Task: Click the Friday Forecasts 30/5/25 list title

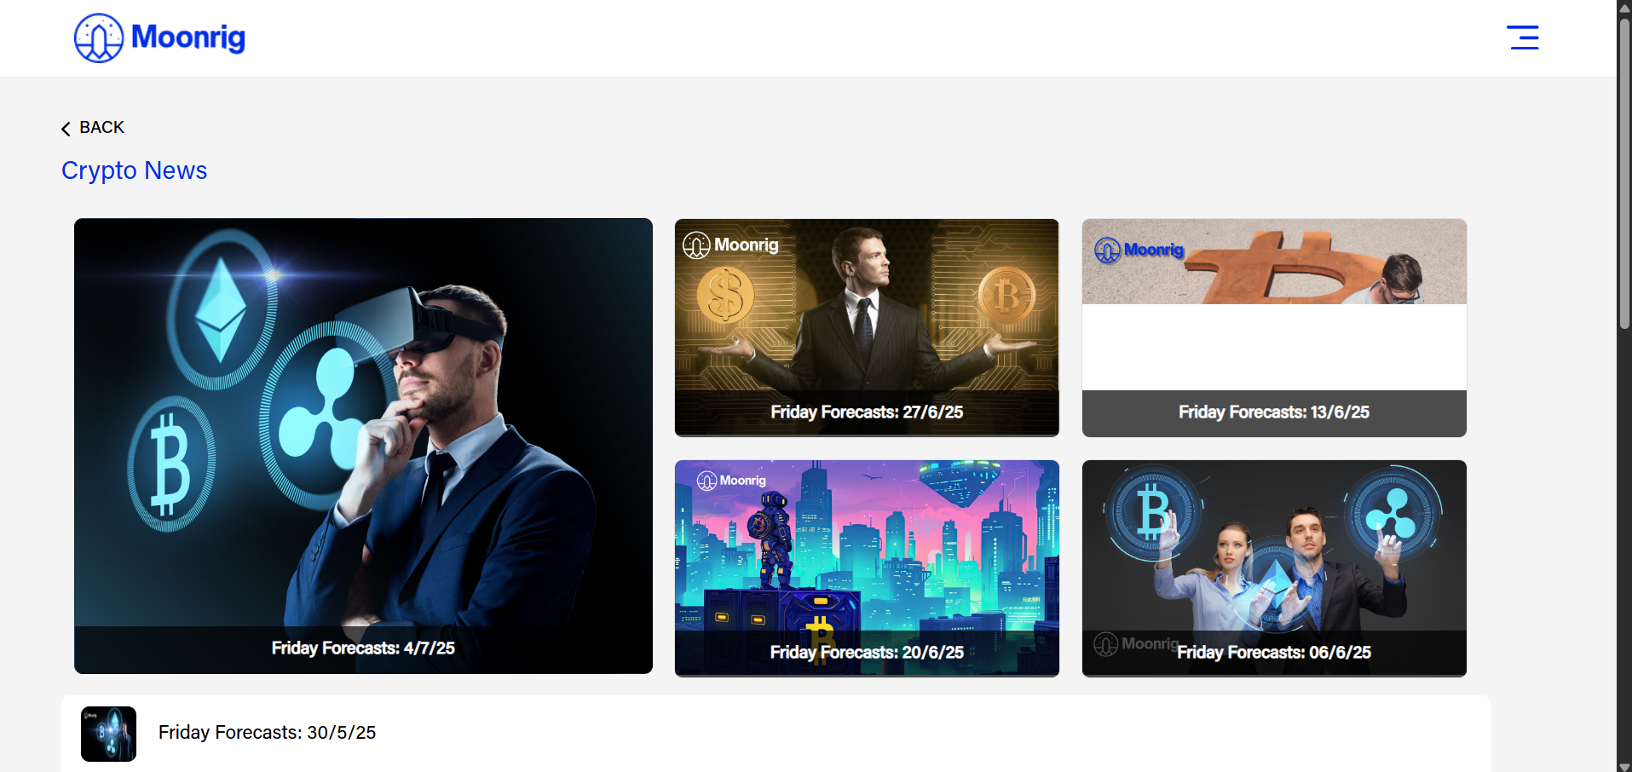Action: [267, 733]
